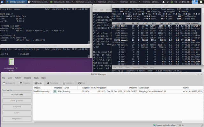204x127 pixels.
Task: Switch to the Projects tab
Action: 25,83
